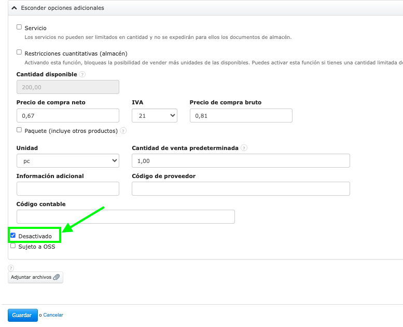Click the Precio de compra neto field

coord(67,116)
